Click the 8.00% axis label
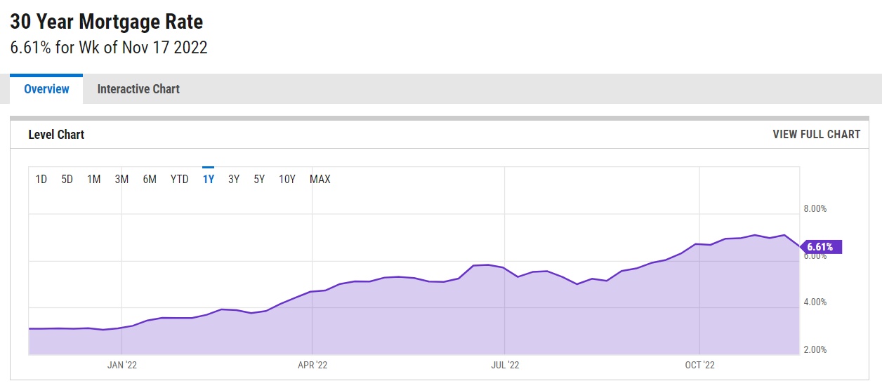 pos(815,208)
